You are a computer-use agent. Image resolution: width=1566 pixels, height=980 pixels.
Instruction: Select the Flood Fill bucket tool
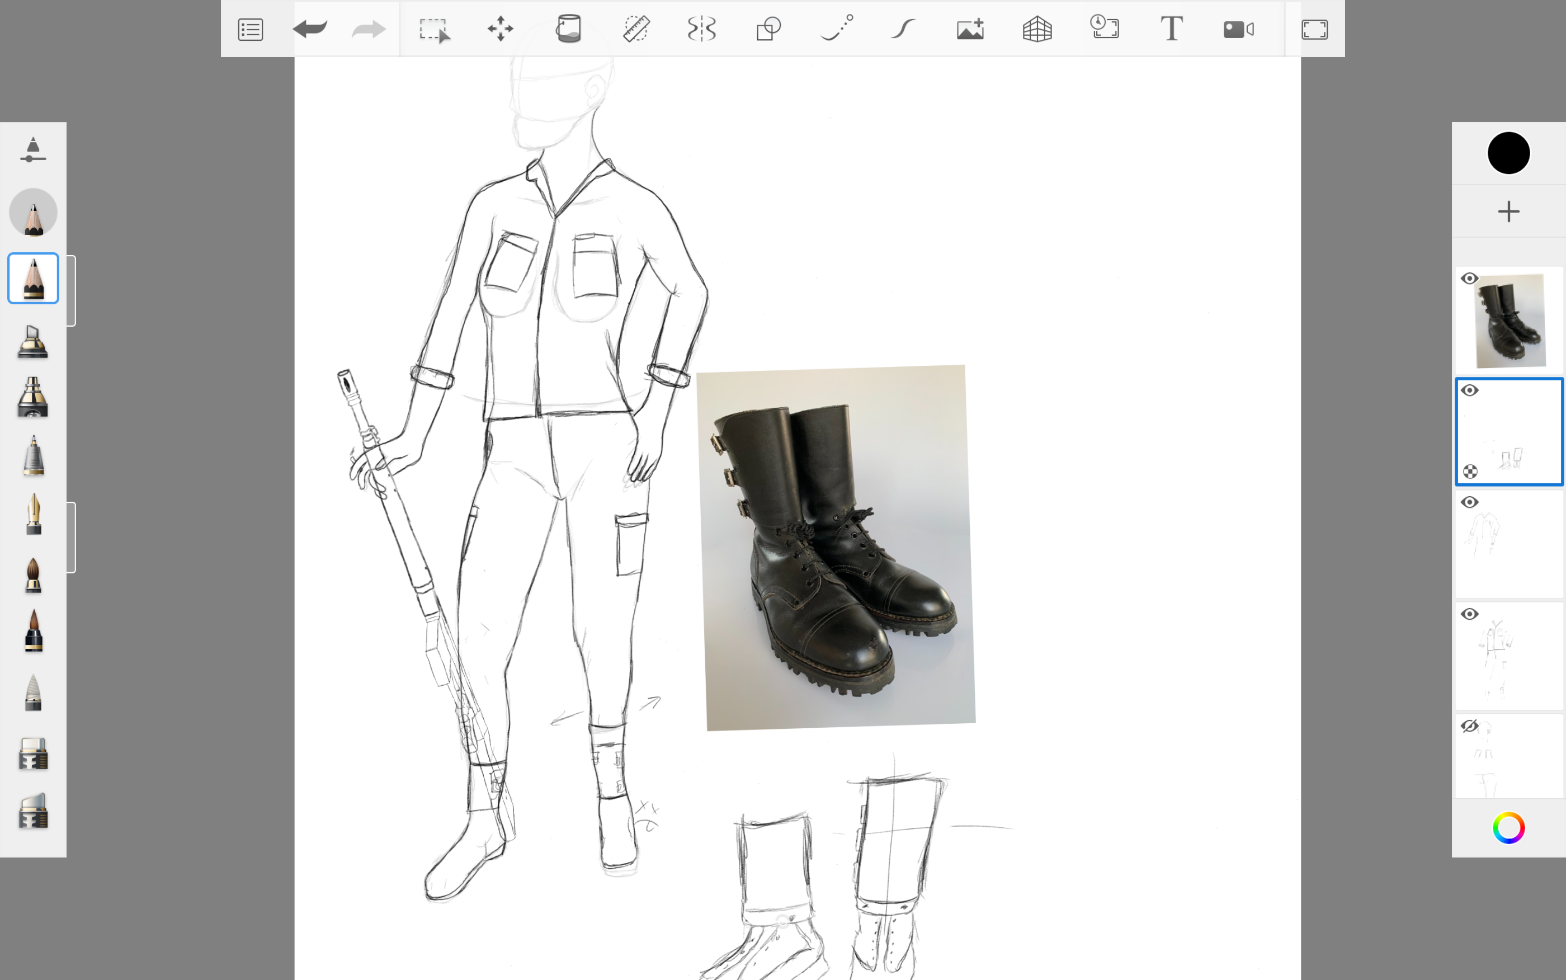click(568, 29)
